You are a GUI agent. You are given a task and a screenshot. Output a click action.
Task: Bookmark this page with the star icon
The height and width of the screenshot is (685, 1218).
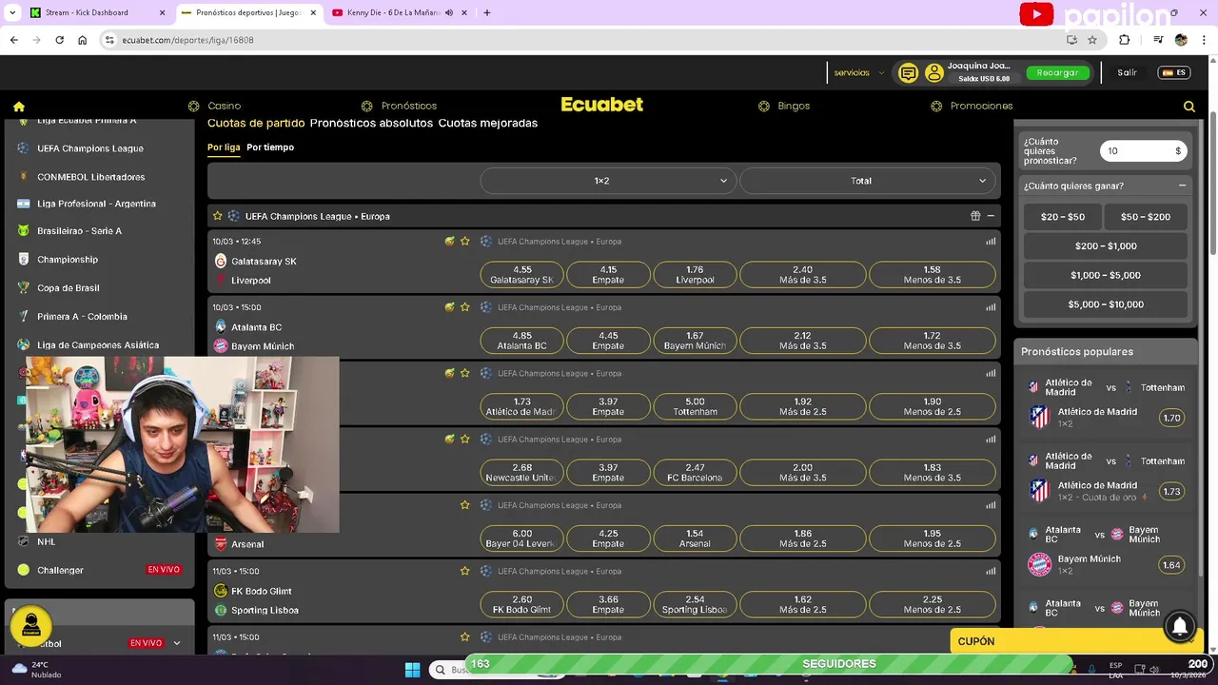click(1092, 40)
